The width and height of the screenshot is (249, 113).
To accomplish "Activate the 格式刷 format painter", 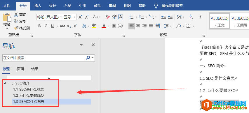I will [x=22, y=28].
